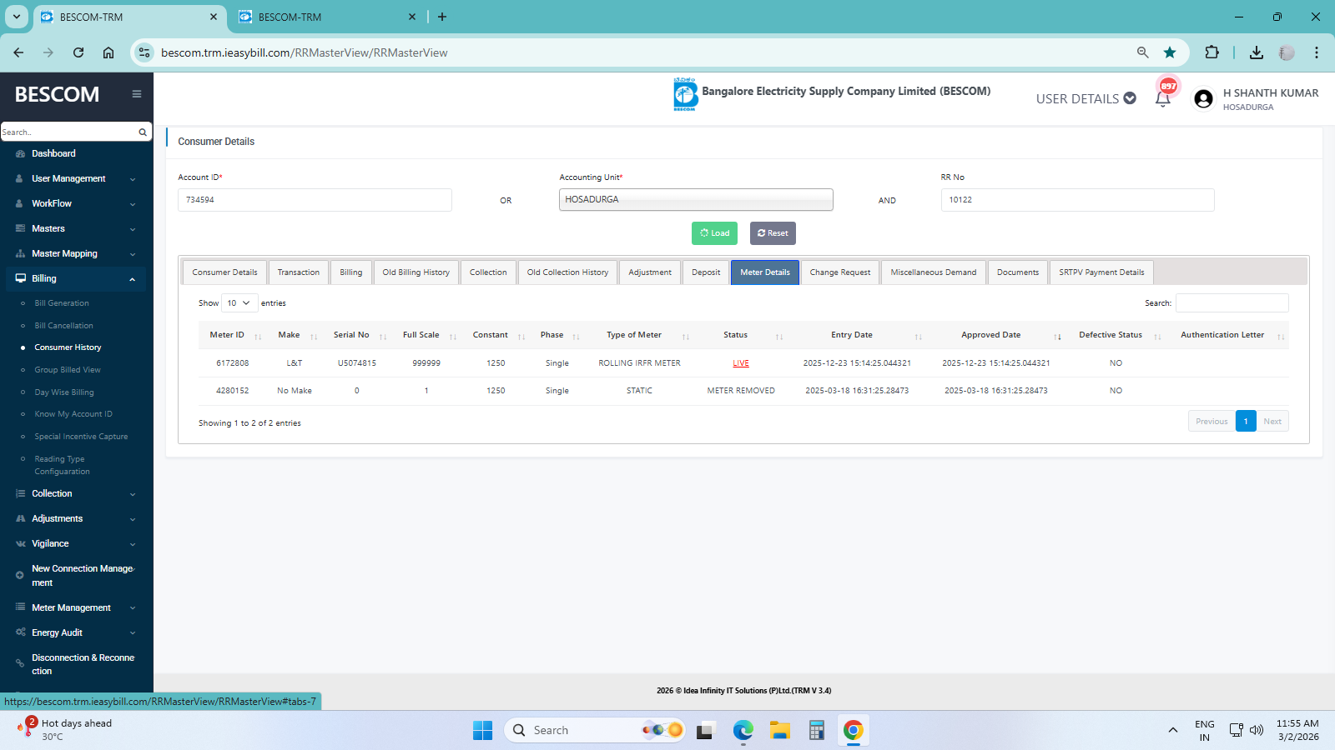Open the Show entries count dropdown
The height and width of the screenshot is (750, 1335).
pyautogui.click(x=239, y=303)
